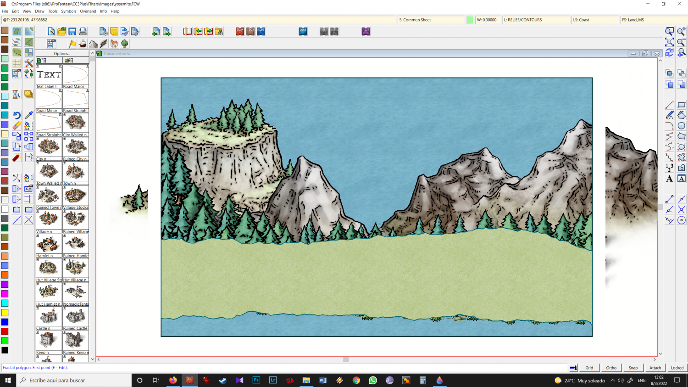688x387 pixels.
Task: Expand the Text Label symbol plus box
Action: click(x=38, y=66)
